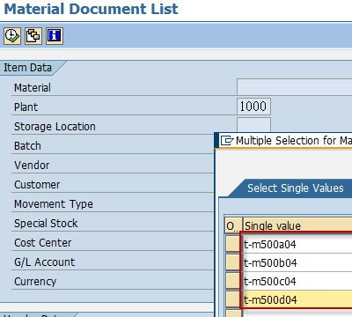Click the Plant field containing 1000

click(x=253, y=107)
